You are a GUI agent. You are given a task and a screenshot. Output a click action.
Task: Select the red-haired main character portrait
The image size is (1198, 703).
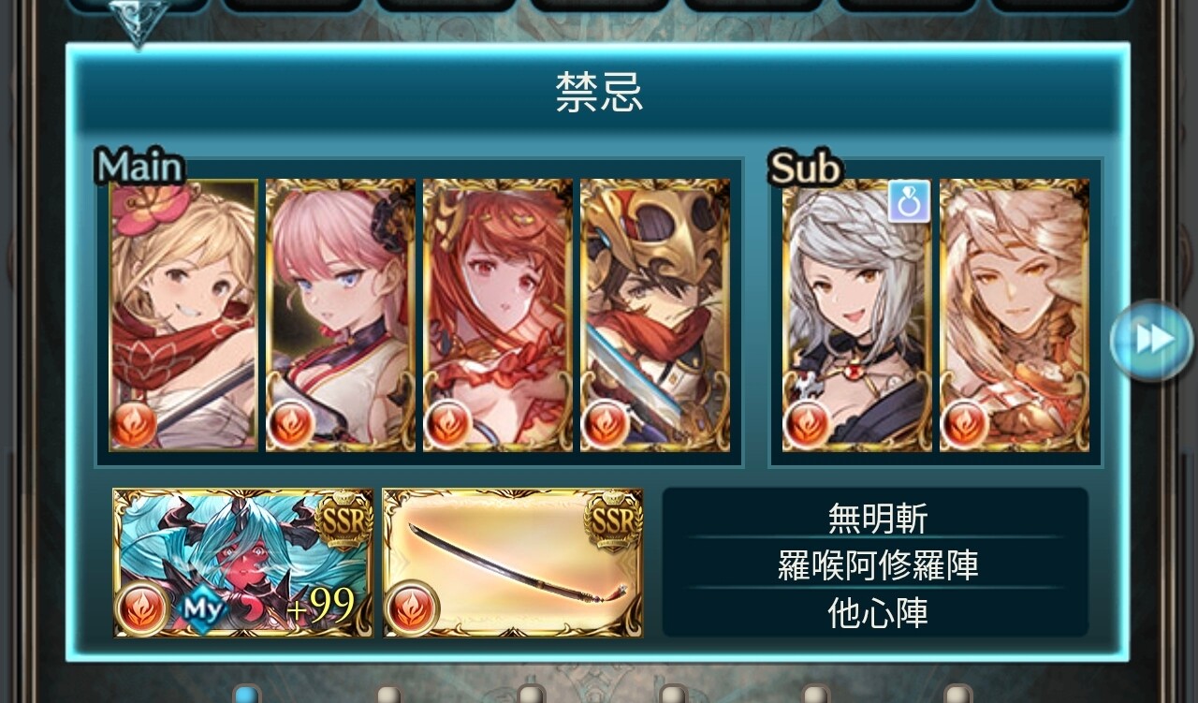498,315
